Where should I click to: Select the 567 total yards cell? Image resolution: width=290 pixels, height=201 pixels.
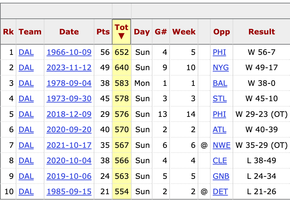(122, 145)
